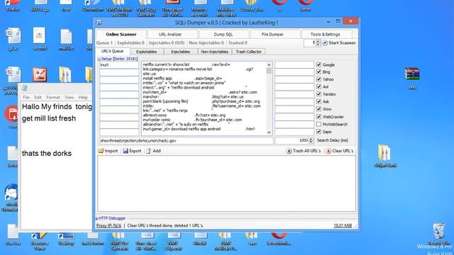Open Notepad's Edit menu
Image resolution: width=454 pixels, height=255 pixels.
click(38, 98)
